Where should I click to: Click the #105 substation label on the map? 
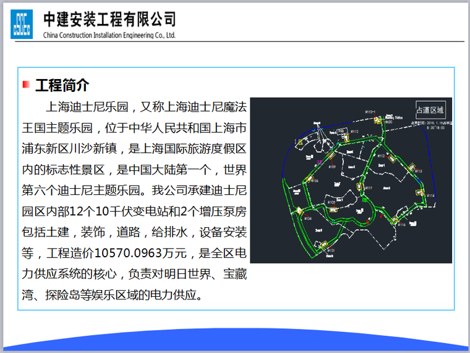tap(331, 202)
